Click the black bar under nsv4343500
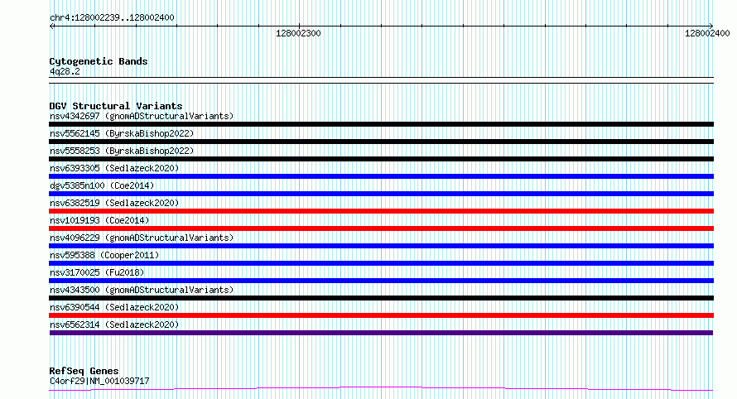 381,298
